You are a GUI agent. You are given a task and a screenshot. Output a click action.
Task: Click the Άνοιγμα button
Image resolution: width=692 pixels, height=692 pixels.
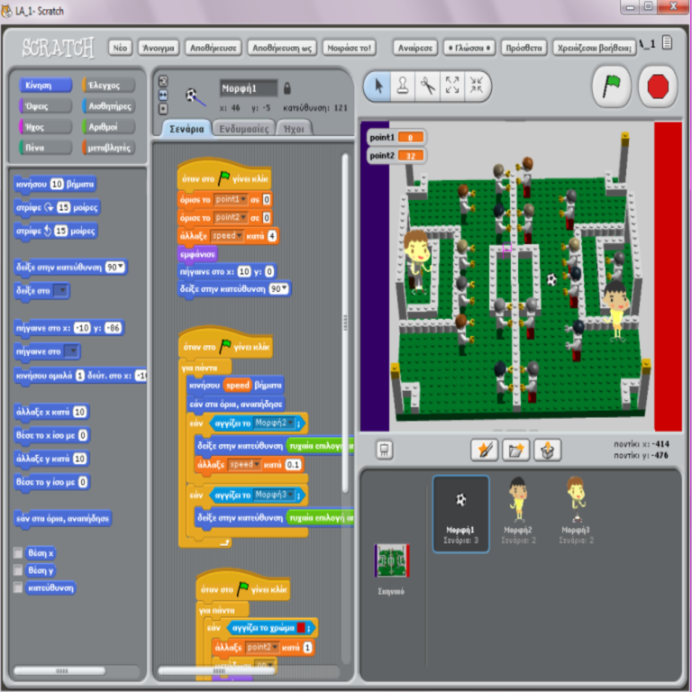coord(159,48)
